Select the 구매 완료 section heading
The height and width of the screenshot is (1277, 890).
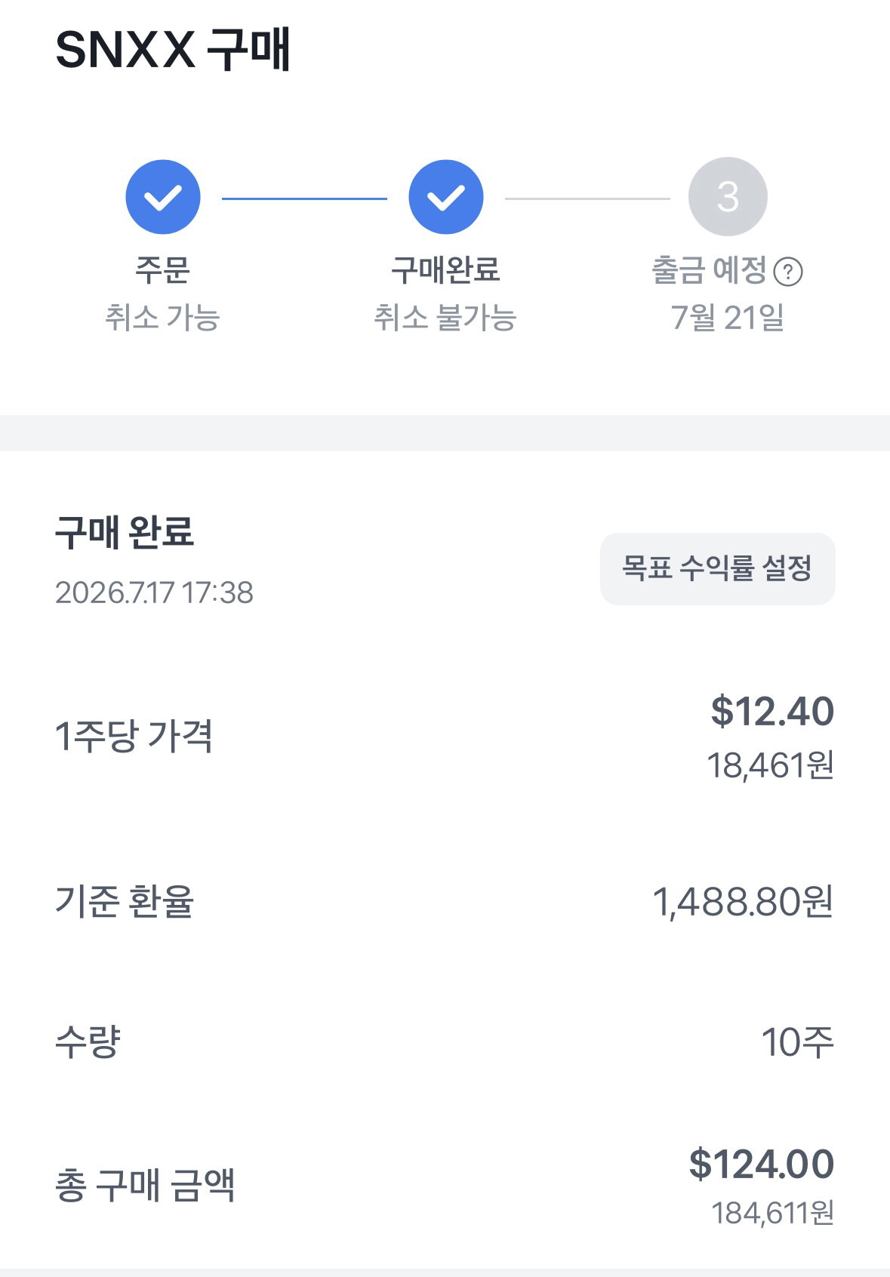(125, 532)
